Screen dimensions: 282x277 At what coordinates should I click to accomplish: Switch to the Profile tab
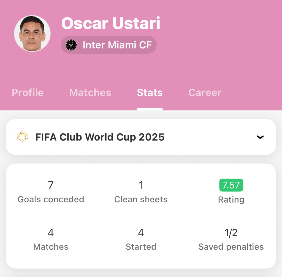(28, 93)
